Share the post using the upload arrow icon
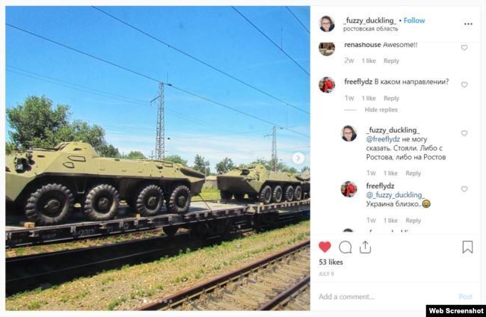 365,247
